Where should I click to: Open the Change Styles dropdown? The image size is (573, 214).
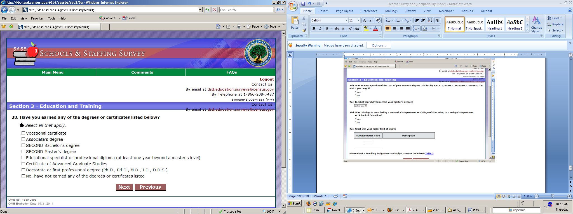click(x=536, y=25)
